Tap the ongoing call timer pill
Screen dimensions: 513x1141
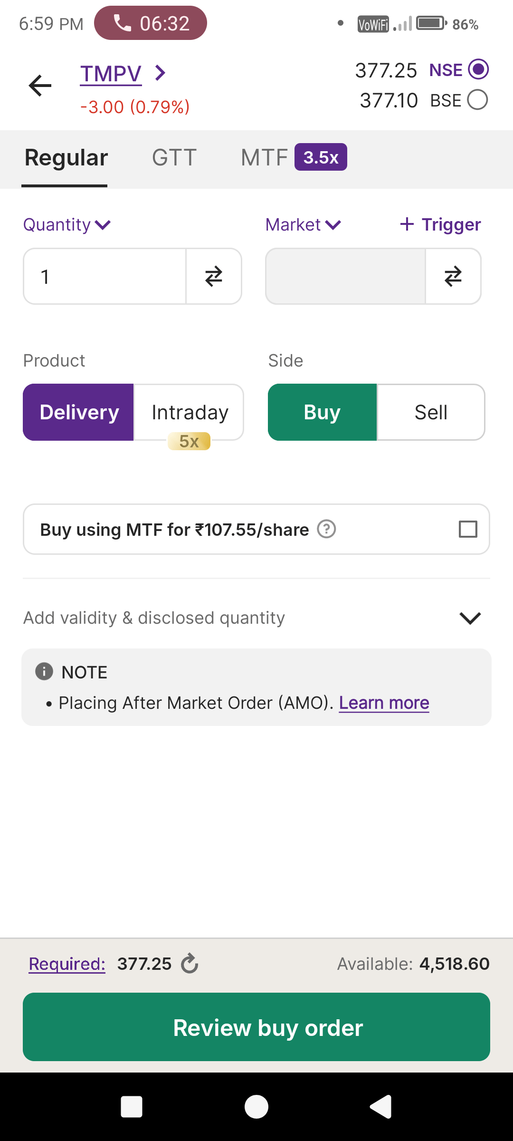[x=151, y=23]
